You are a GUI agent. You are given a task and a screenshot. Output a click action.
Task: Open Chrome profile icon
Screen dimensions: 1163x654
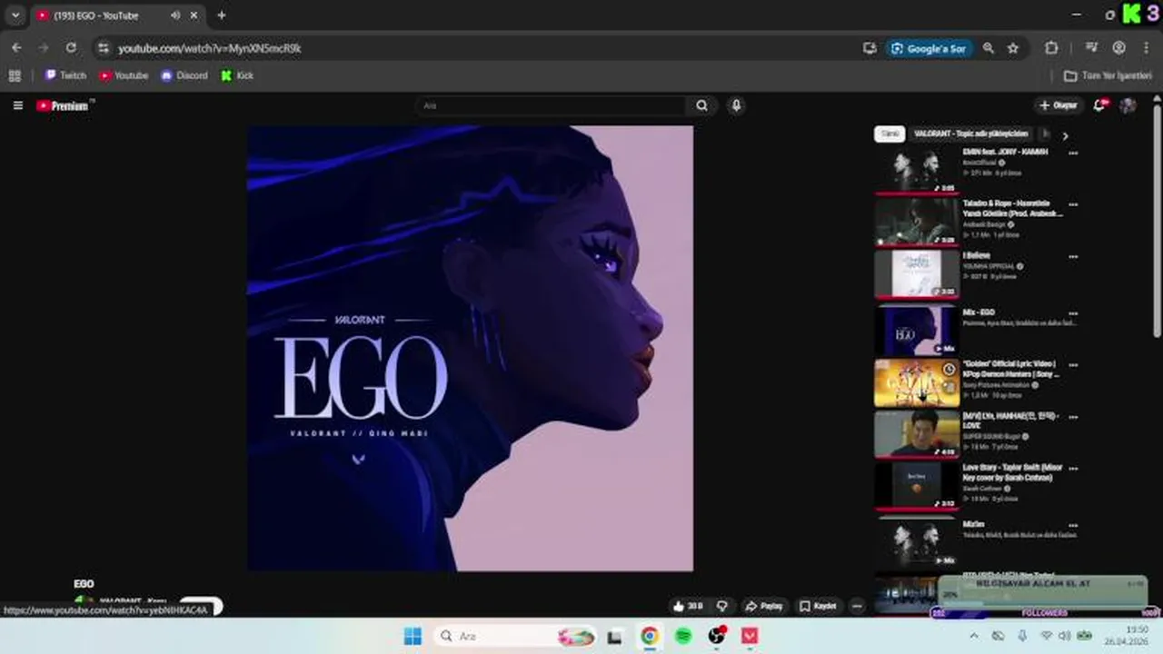(x=1119, y=48)
